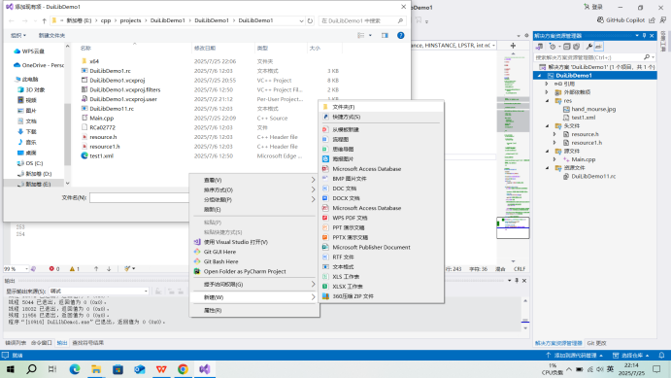Open Microsoft Edge from the taskbar

click(x=75, y=369)
